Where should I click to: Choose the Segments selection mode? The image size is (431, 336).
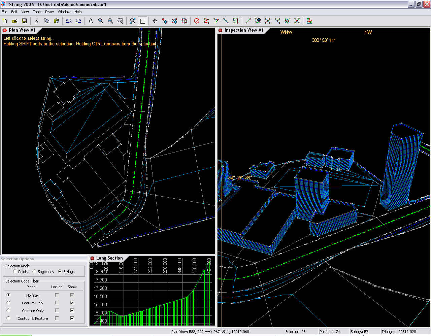(x=34, y=271)
